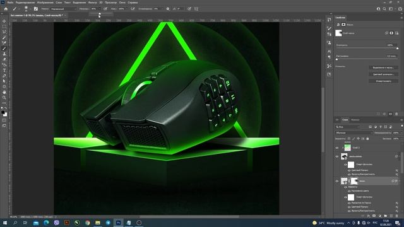
Task: Open the Фильтр menu
Action: (92, 3)
